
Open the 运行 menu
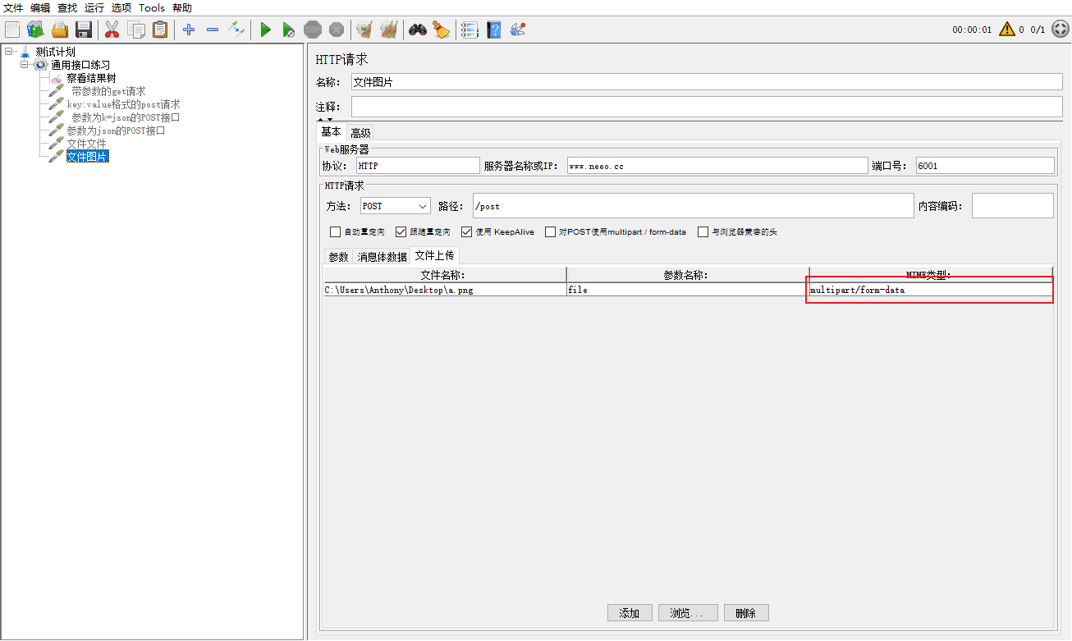click(94, 8)
